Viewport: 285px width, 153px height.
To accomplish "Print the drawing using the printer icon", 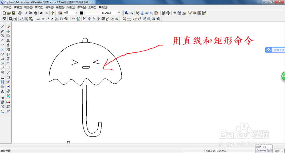I will 20,13.
